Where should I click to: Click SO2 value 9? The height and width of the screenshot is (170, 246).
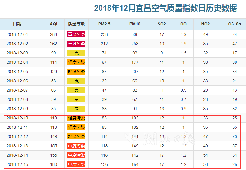[162, 53]
